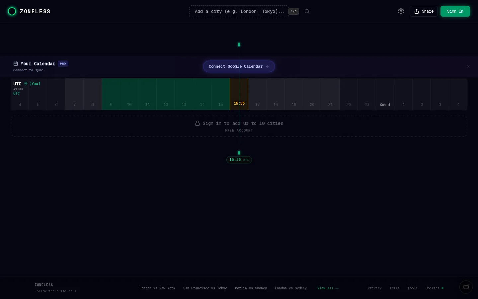Click the calendar icon next to Your Calendar
The width and height of the screenshot is (478, 299).
coord(16,64)
